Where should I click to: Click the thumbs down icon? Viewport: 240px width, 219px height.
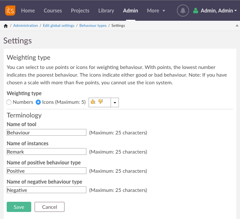pos(101,102)
